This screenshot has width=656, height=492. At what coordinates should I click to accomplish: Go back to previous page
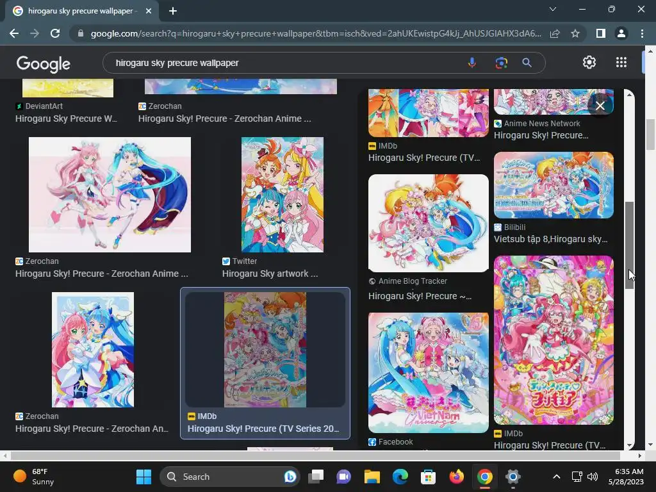tap(14, 33)
